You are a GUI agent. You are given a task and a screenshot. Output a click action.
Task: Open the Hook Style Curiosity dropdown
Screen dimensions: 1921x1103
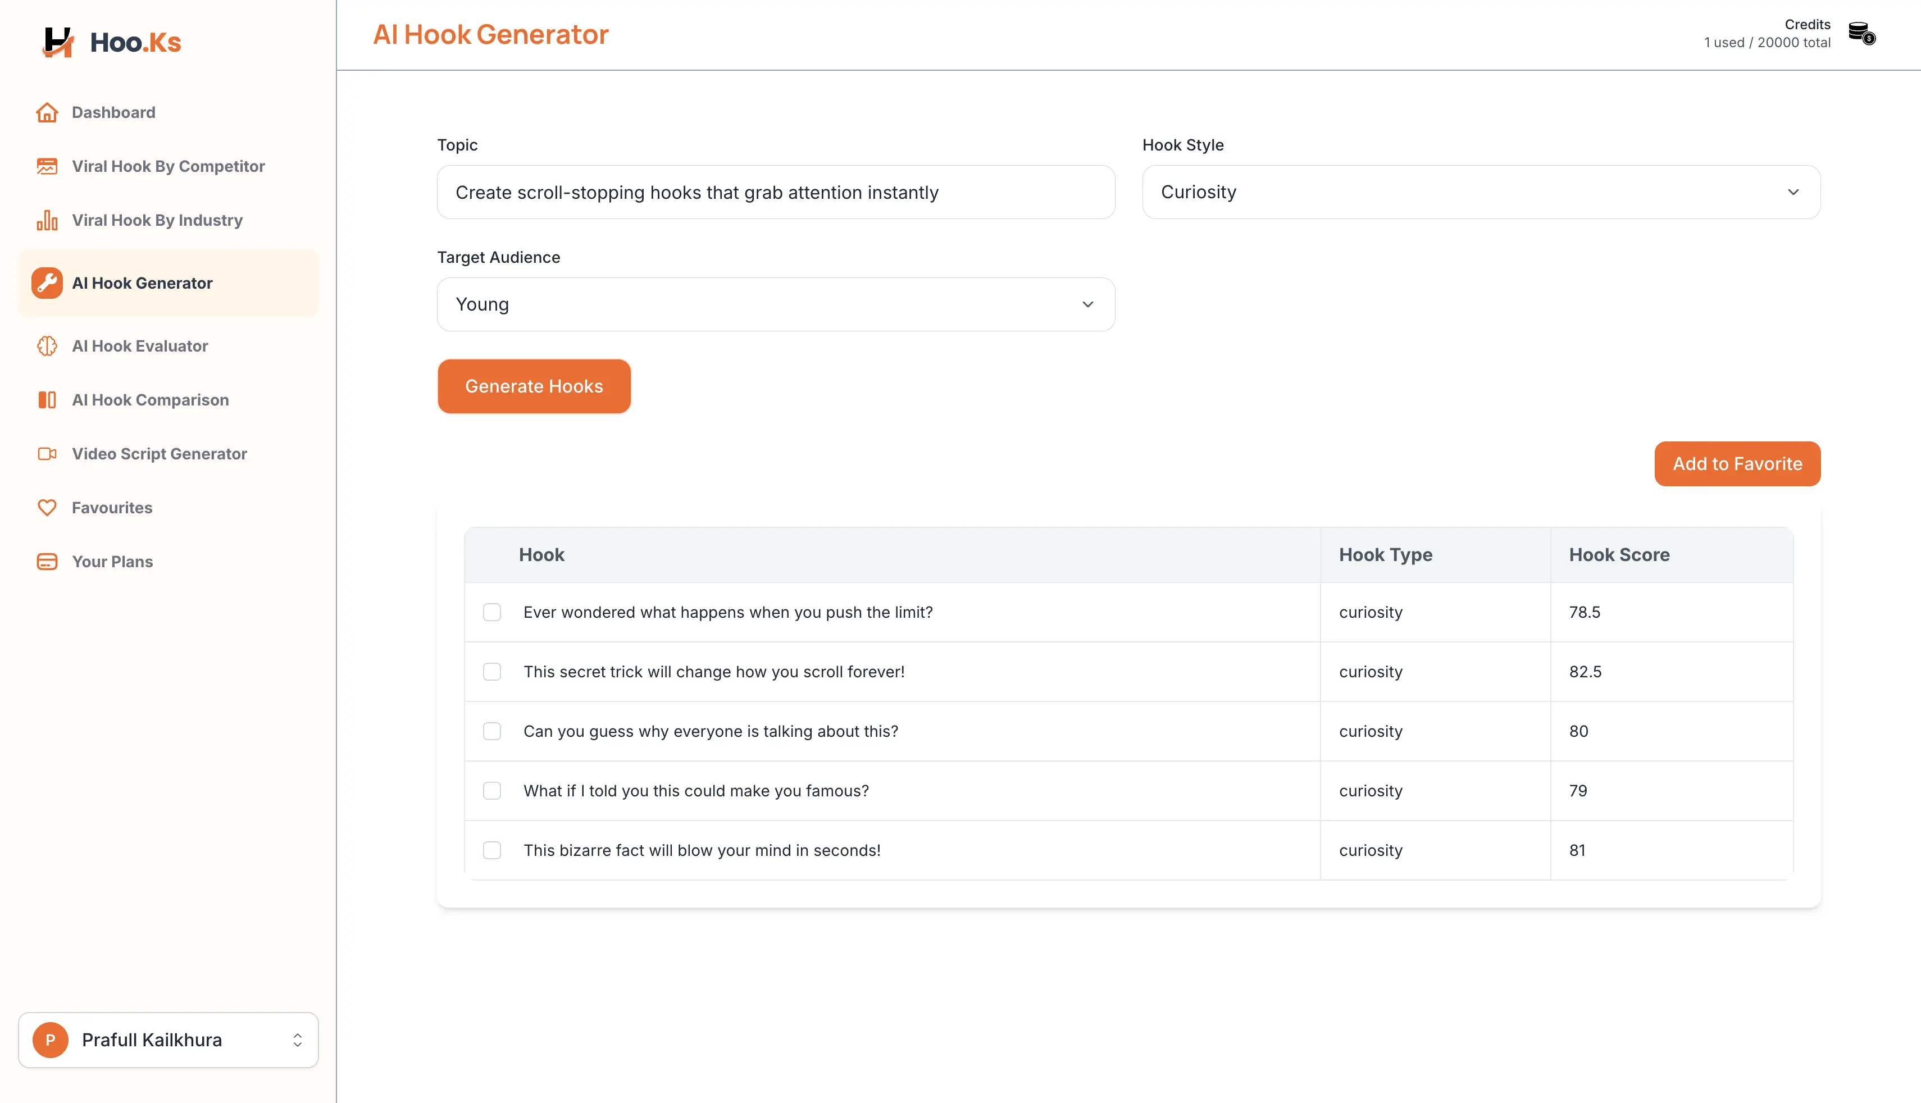(1481, 192)
